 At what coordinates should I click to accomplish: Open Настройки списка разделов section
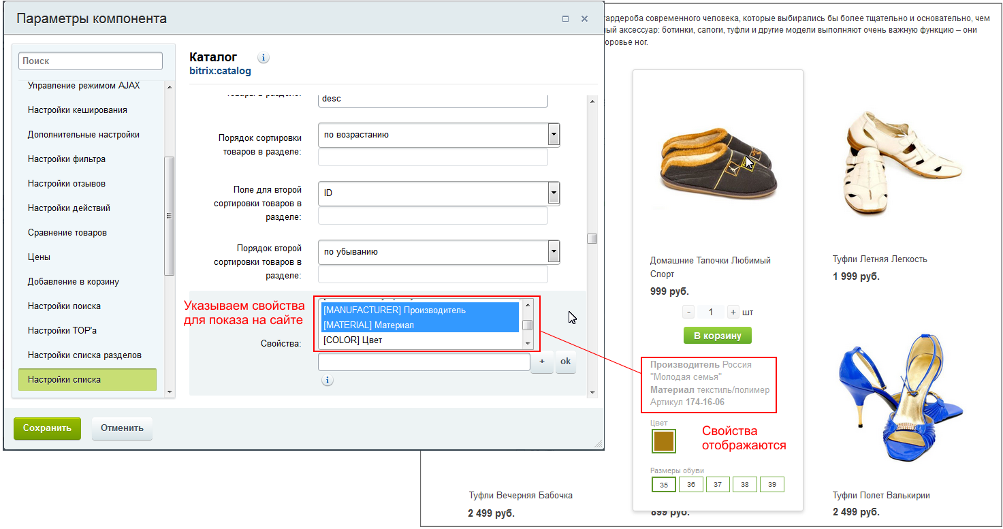(84, 355)
